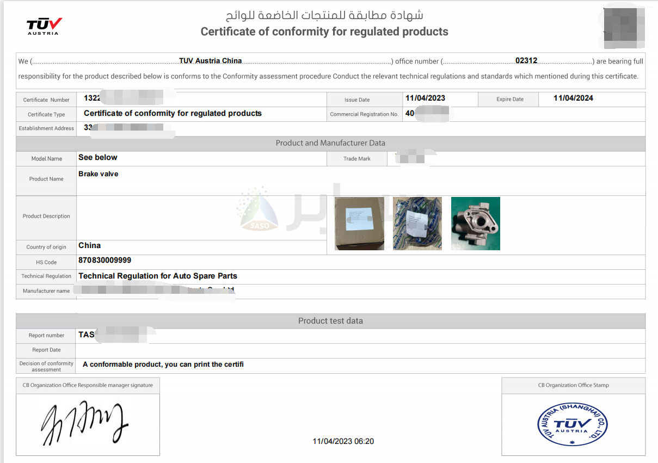Click the 'Certificate Type' label
This screenshot has width=658, height=463.
[x=46, y=114]
